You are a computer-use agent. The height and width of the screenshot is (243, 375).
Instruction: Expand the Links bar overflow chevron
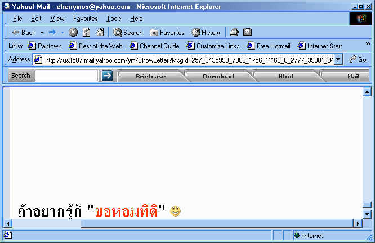tap(368, 43)
